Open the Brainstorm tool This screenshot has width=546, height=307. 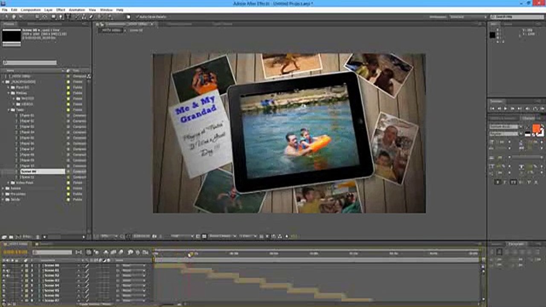(x=130, y=252)
